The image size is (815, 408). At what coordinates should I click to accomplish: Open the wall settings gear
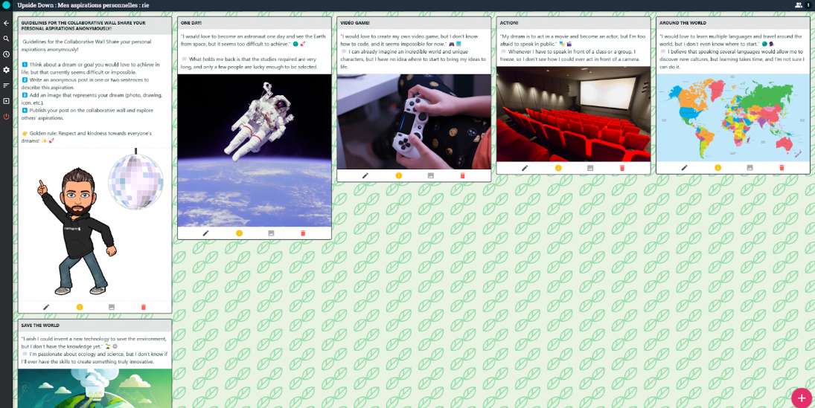pos(6,70)
